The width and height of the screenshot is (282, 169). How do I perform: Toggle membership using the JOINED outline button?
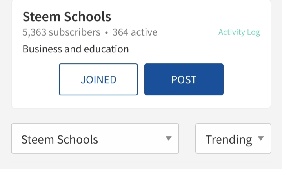98,79
